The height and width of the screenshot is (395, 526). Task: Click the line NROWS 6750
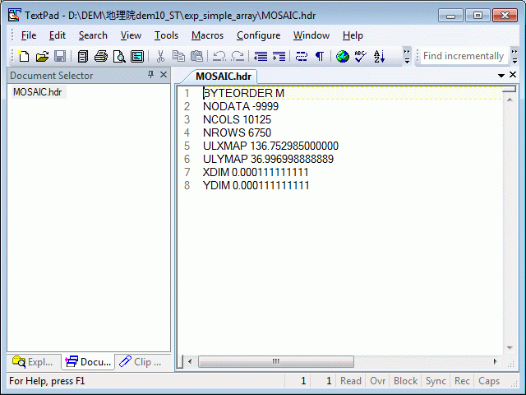237,132
